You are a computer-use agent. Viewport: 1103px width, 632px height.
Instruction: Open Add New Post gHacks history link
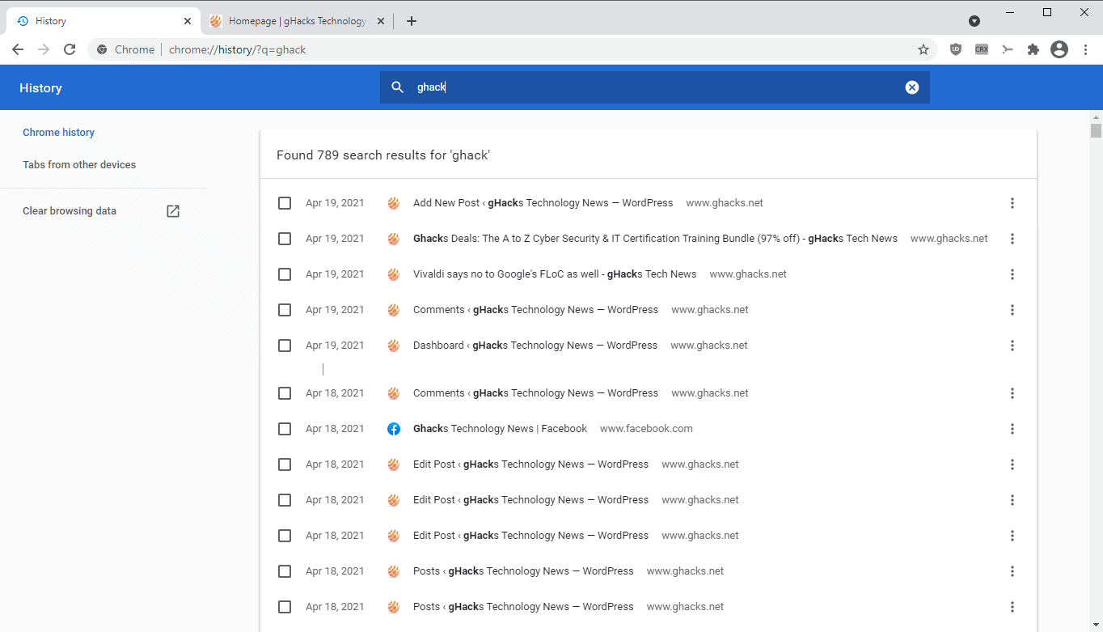click(543, 203)
